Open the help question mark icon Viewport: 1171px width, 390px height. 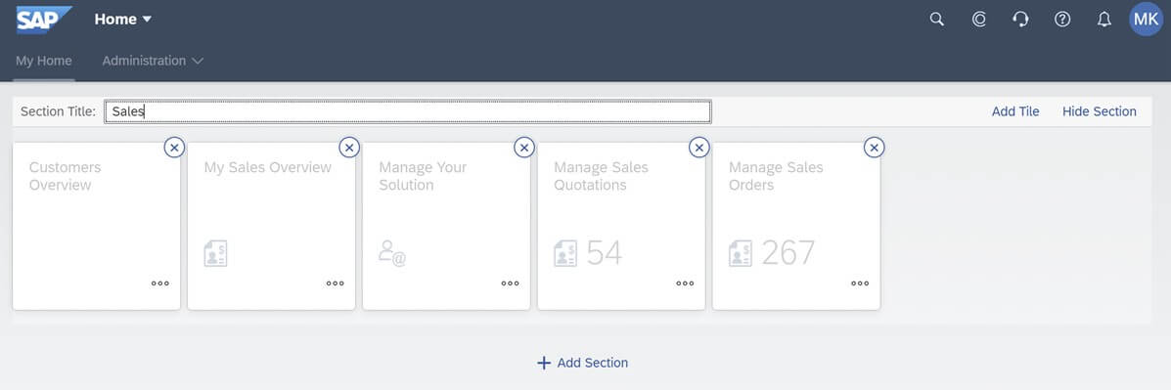pos(1062,20)
